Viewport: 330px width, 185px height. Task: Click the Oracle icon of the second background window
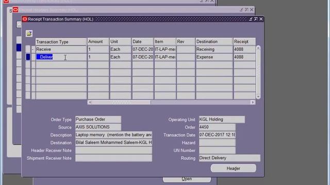coord(15,10)
